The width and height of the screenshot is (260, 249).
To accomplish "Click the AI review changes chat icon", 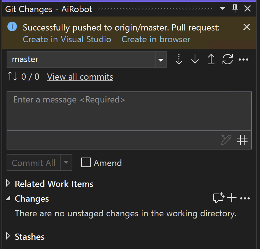I will pos(219,198).
